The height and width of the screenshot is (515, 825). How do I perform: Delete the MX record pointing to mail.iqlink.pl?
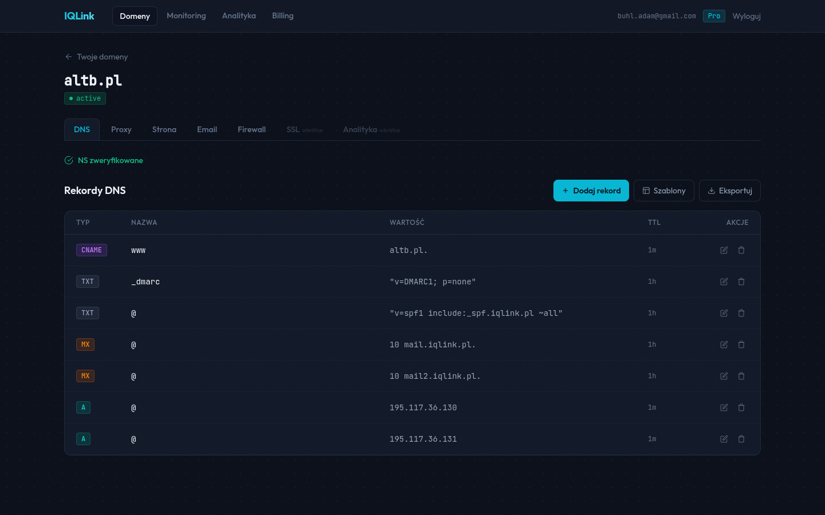pos(741,344)
